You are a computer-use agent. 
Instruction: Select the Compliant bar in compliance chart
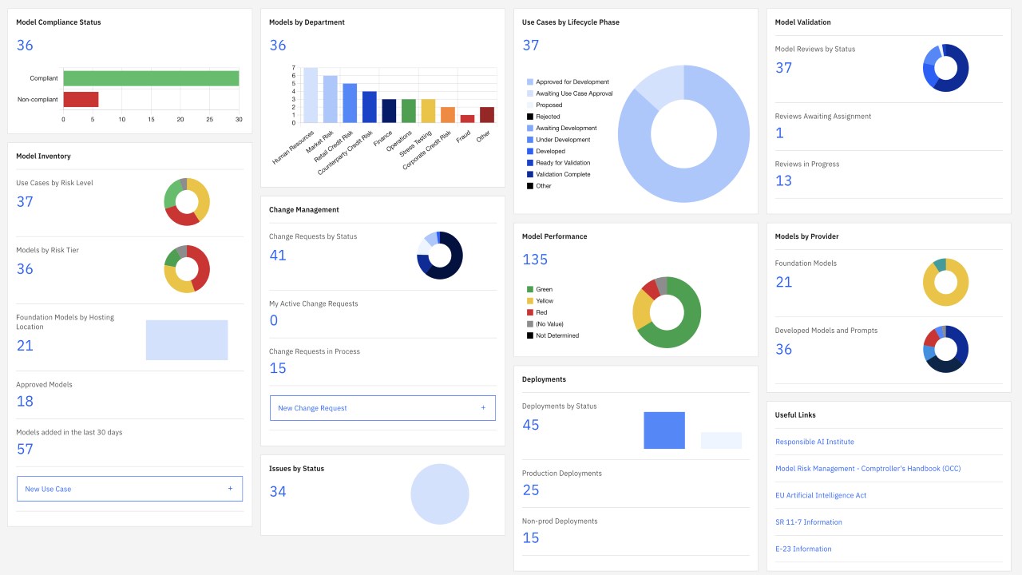click(x=151, y=78)
